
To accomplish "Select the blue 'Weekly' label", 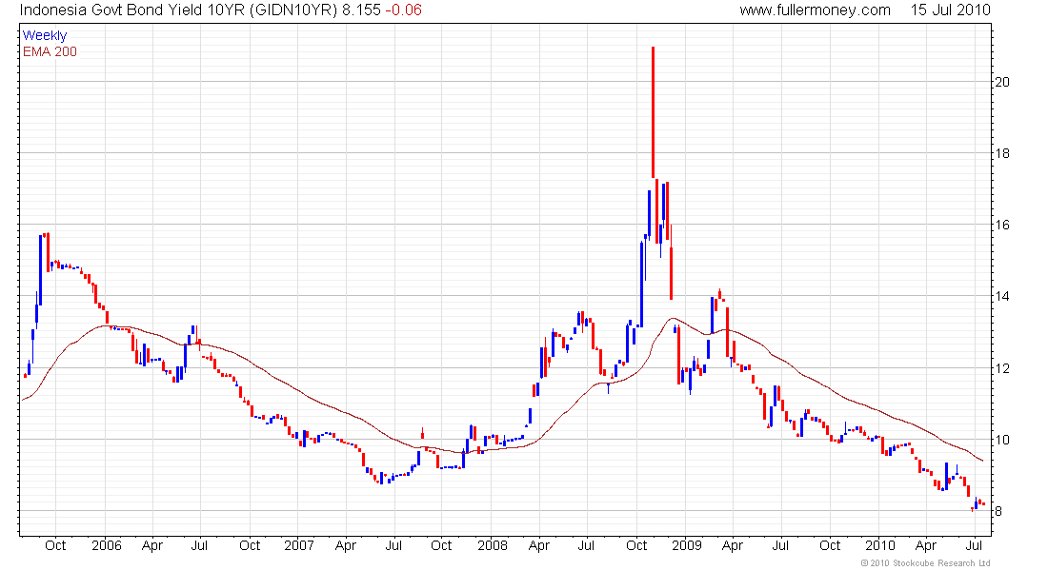I will [45, 35].
